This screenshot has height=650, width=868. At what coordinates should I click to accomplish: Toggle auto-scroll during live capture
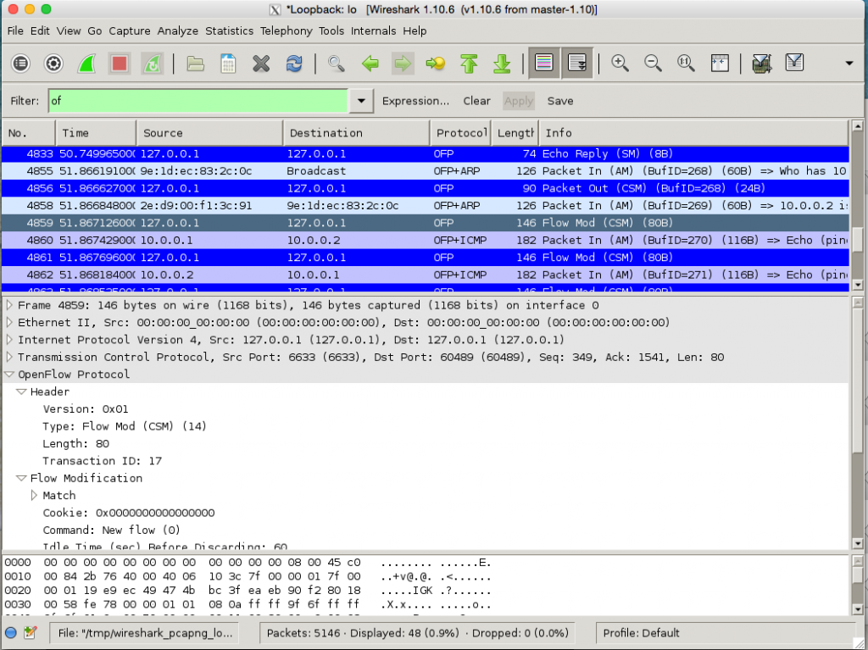pos(576,63)
